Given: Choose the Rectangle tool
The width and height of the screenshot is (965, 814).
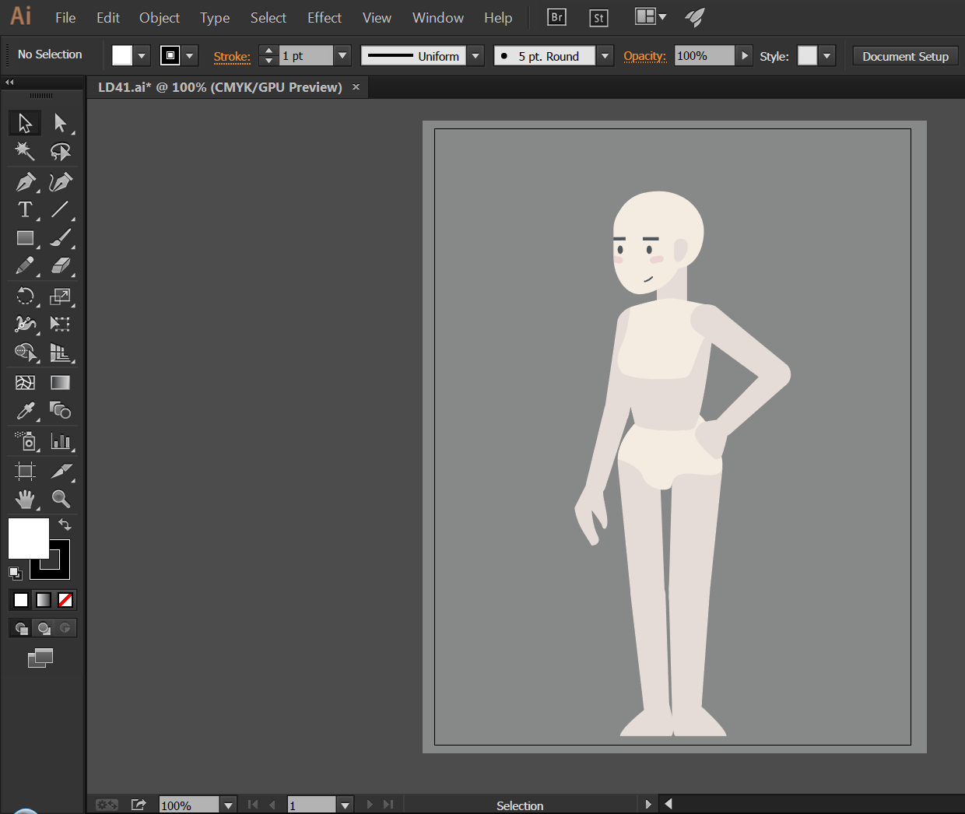Looking at the screenshot, I should point(25,237).
